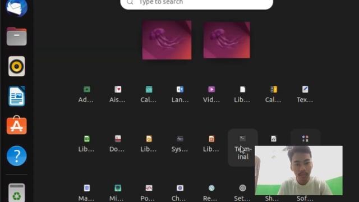Launch the green "Ad..." app
359x202 pixels.
86,94
